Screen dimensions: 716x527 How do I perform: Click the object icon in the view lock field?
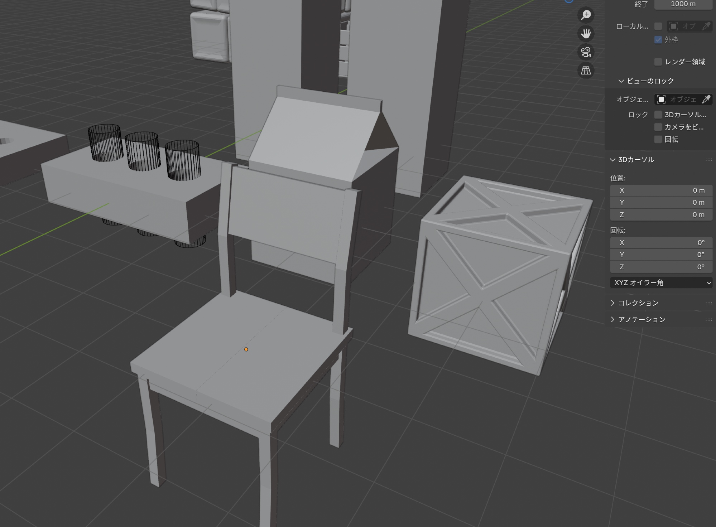661,99
